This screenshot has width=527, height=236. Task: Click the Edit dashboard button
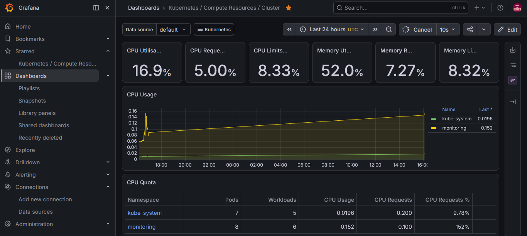507,29
